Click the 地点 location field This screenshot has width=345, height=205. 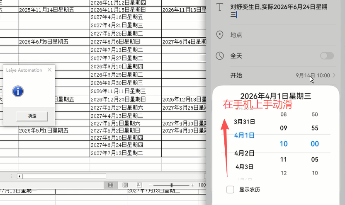pos(282,35)
